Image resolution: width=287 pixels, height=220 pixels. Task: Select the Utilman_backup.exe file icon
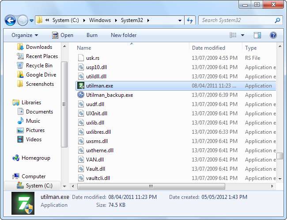pyautogui.click(x=81, y=95)
